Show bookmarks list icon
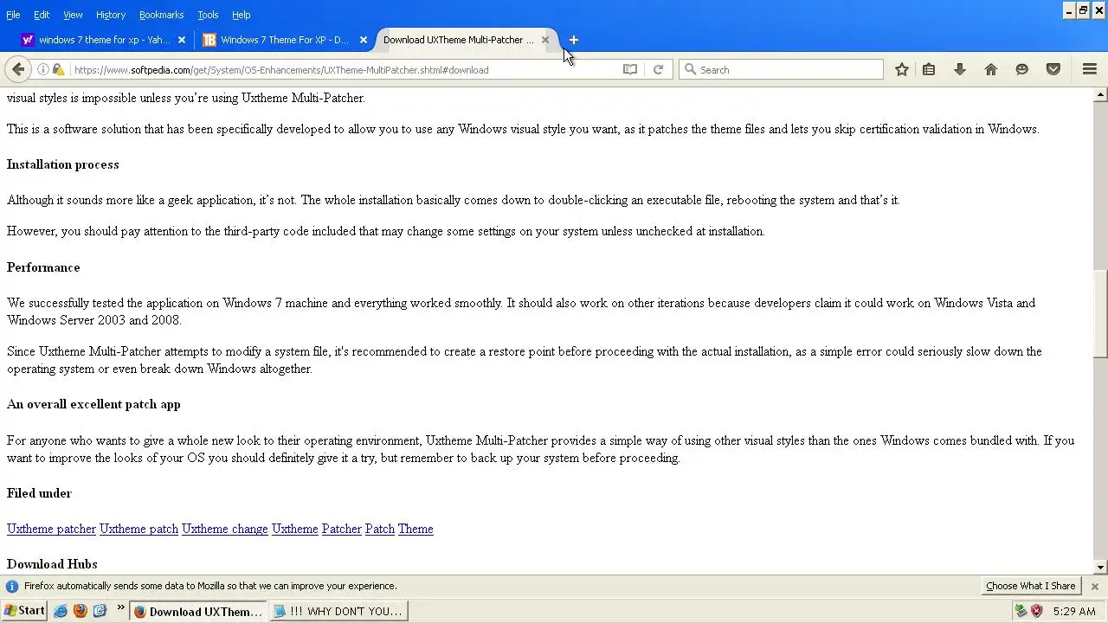 click(x=929, y=69)
